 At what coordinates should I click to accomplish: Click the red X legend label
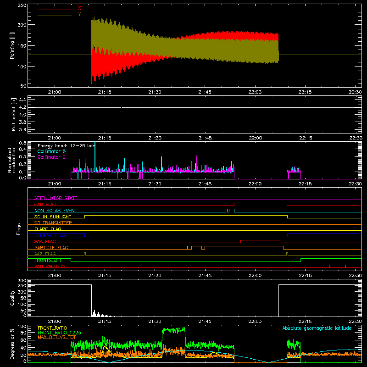coord(79,8)
